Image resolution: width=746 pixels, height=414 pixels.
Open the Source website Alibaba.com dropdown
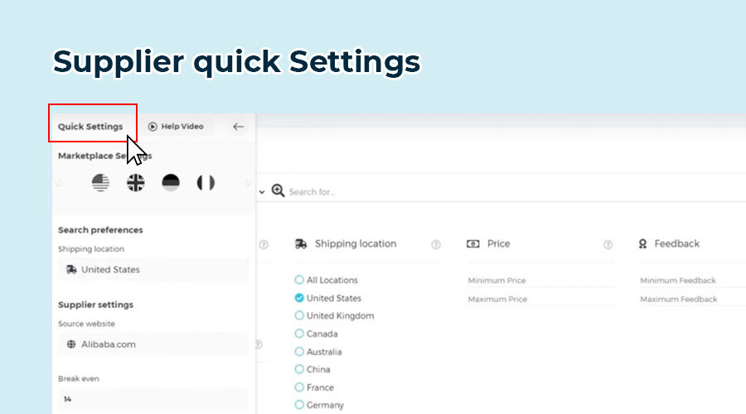152,344
